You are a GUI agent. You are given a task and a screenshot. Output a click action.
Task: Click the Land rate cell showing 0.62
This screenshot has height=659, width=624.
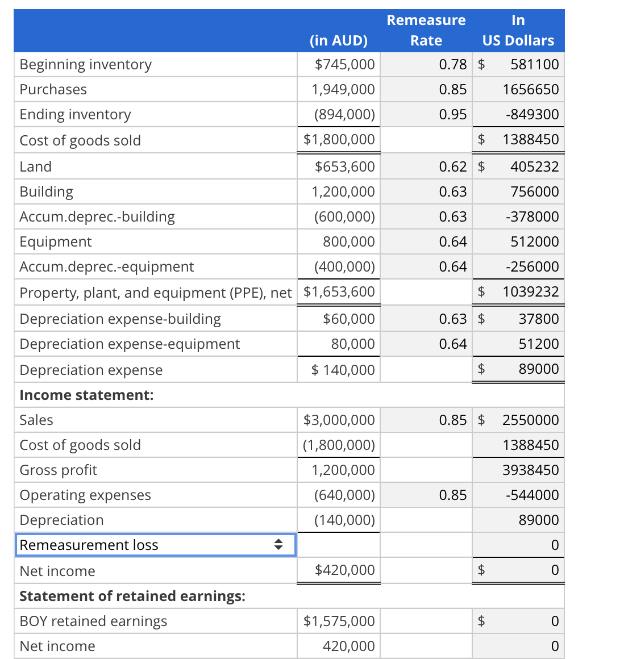[x=426, y=166]
